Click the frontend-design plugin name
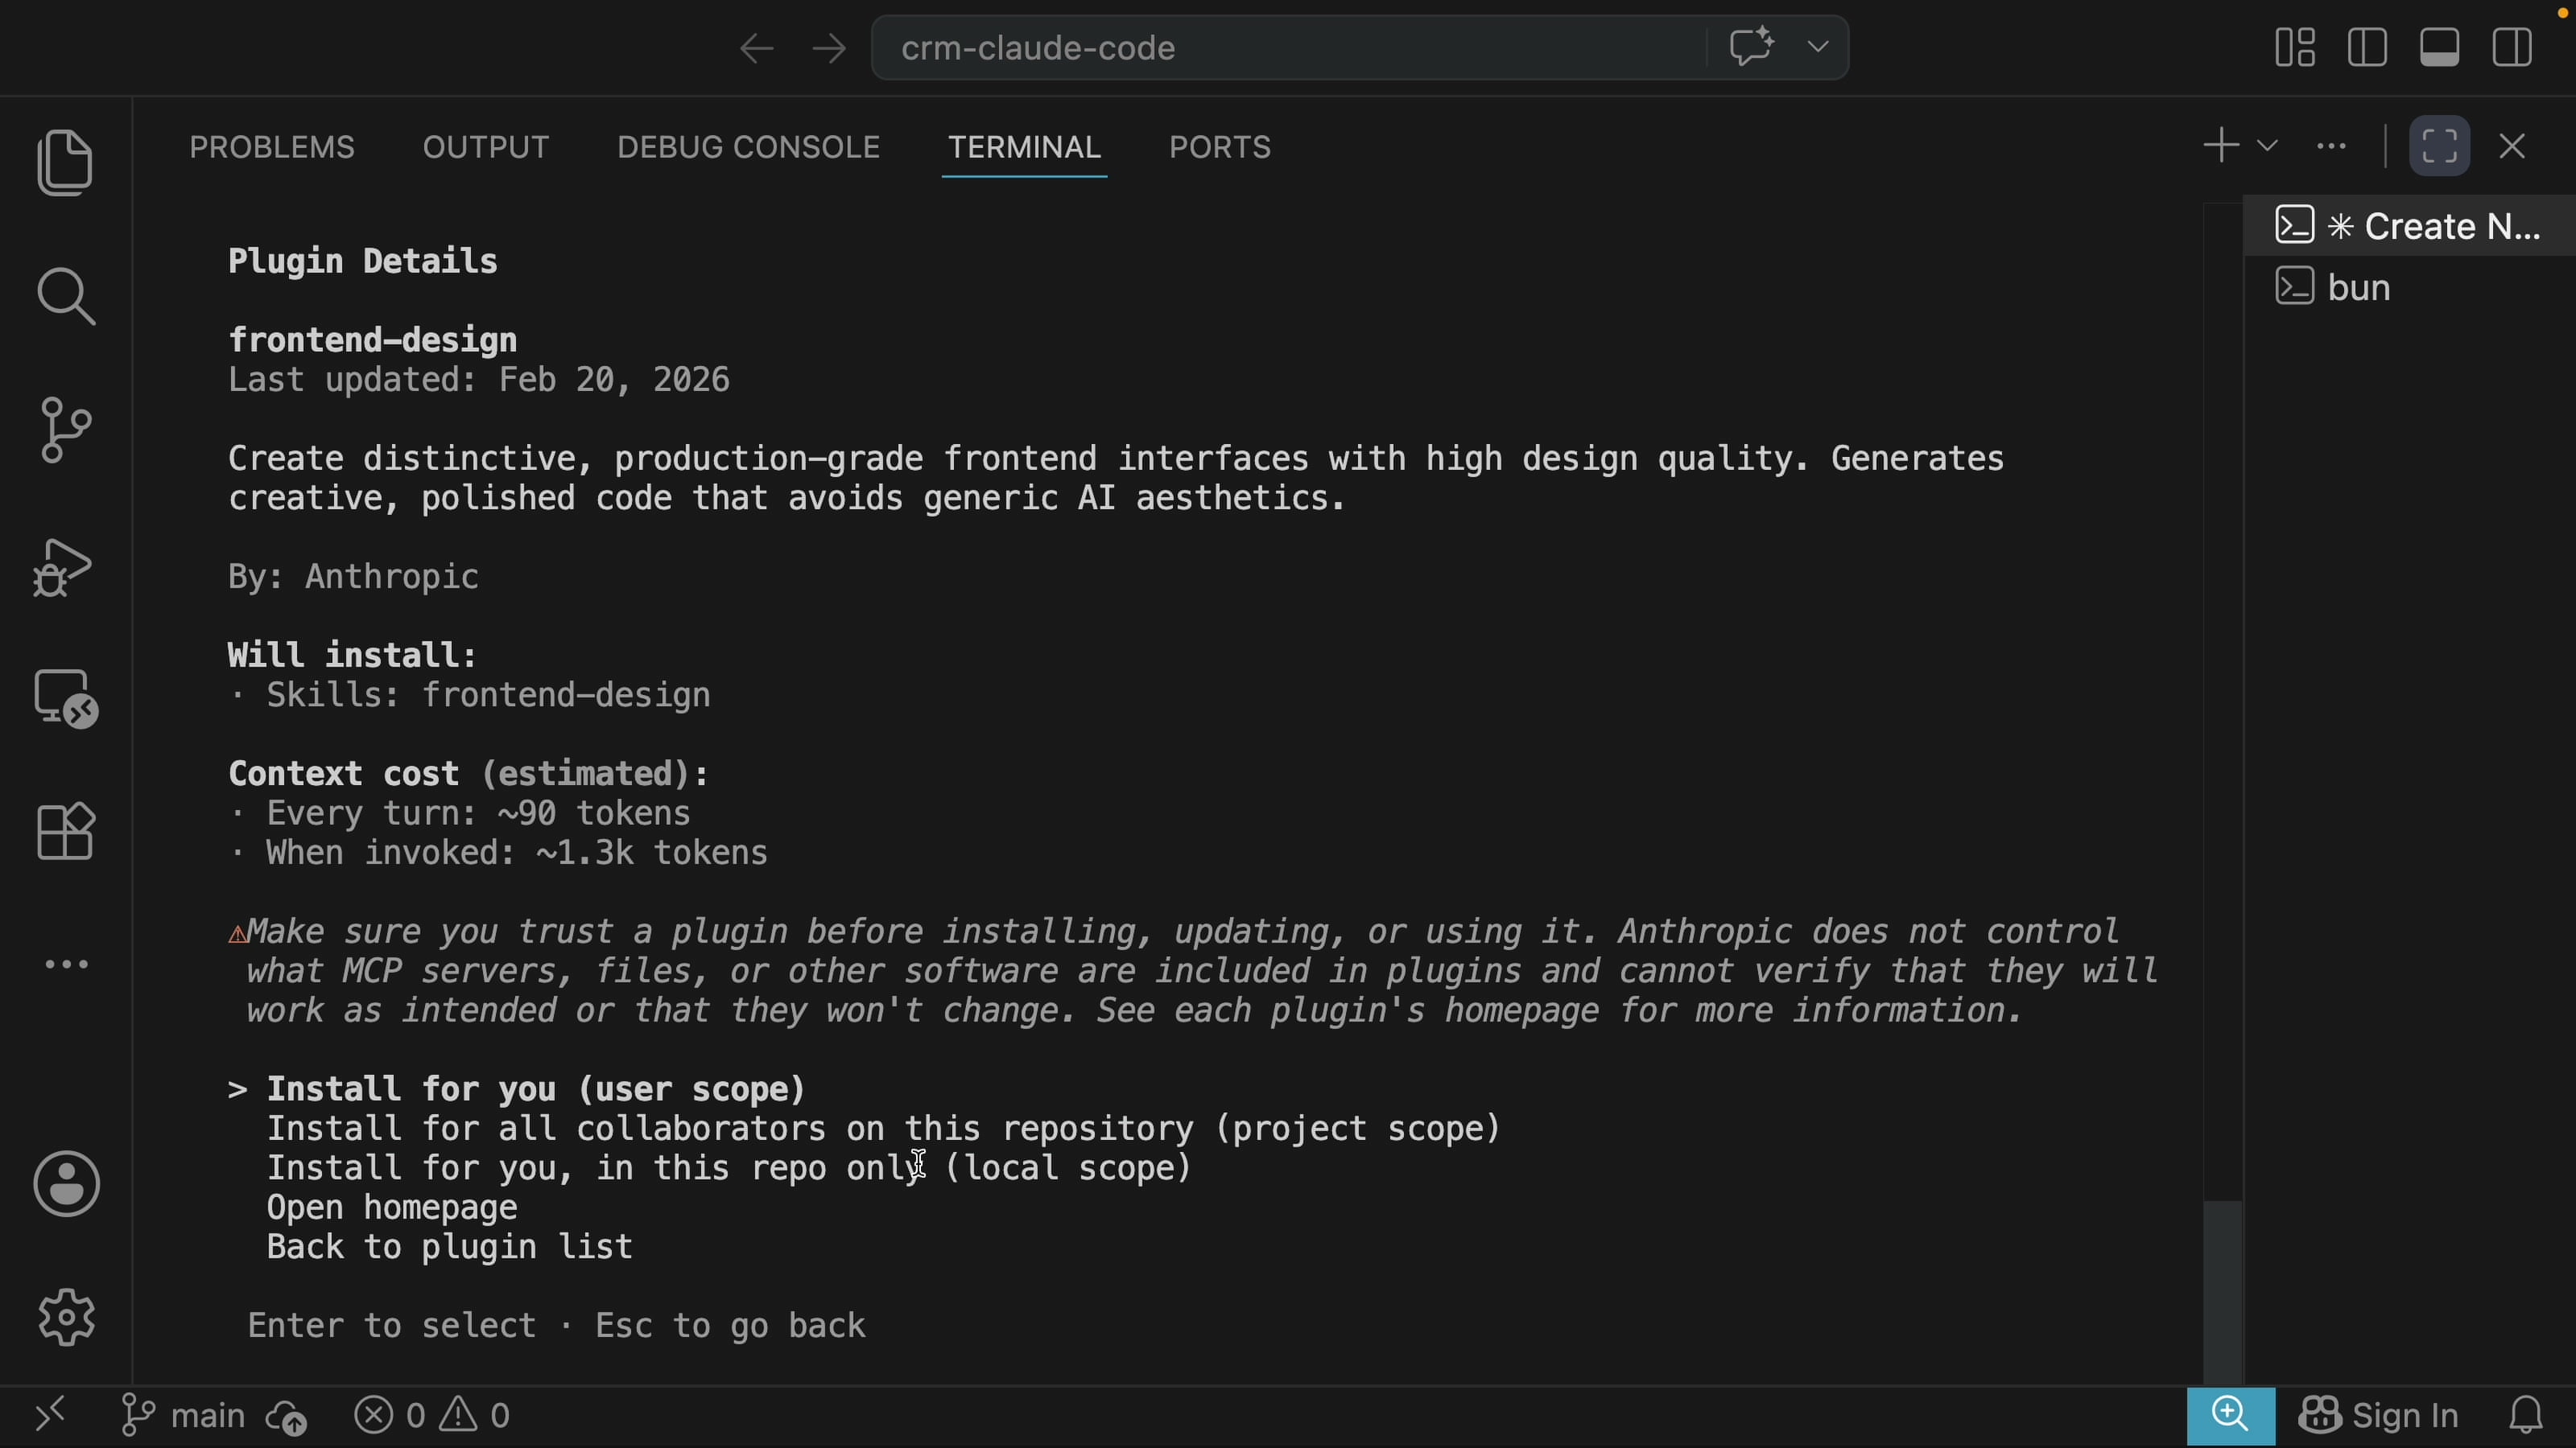This screenshot has height=1448, width=2576. pyautogui.click(x=373, y=339)
